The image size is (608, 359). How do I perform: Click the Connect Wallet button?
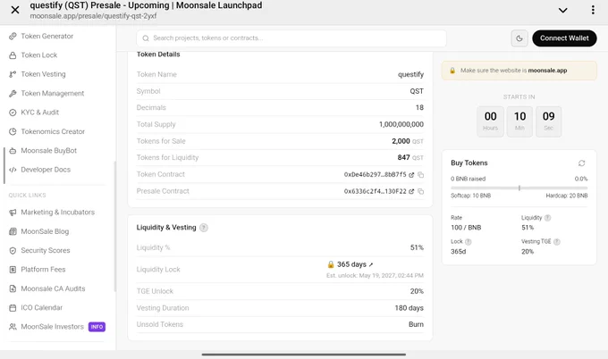pos(564,38)
